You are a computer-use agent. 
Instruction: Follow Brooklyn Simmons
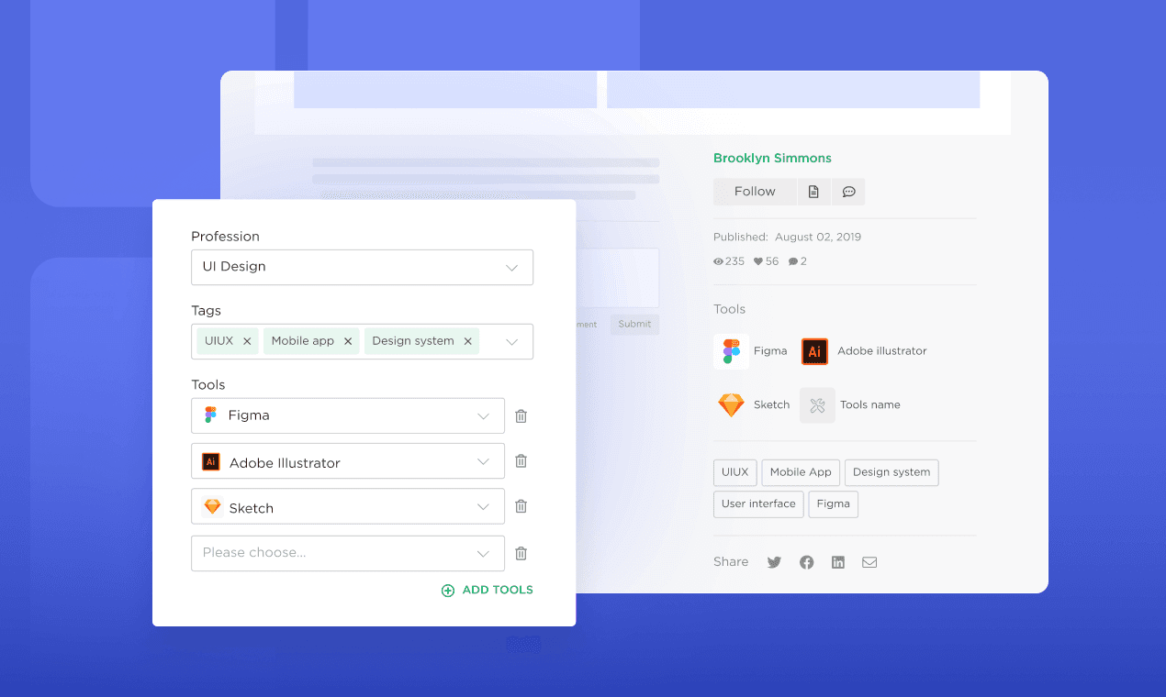(x=755, y=192)
